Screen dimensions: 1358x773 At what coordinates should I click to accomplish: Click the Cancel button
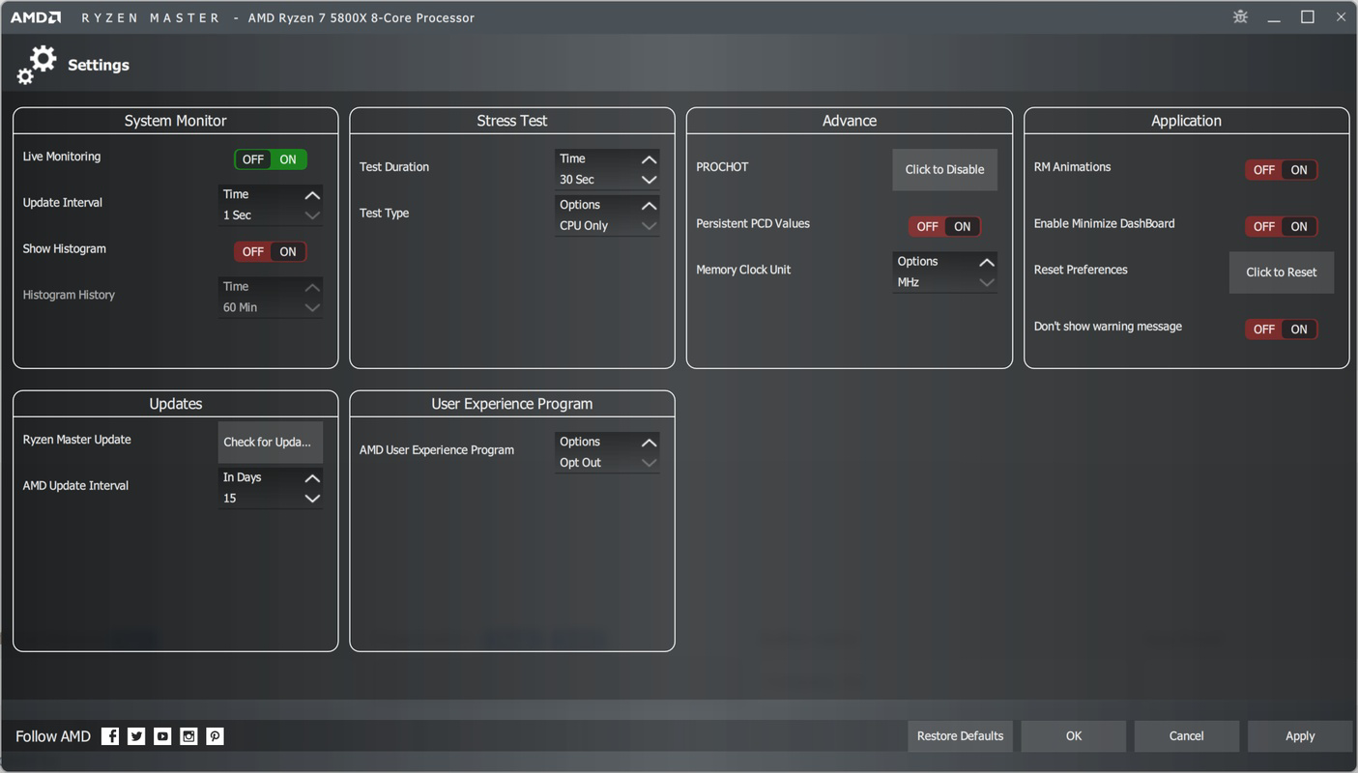pos(1187,736)
